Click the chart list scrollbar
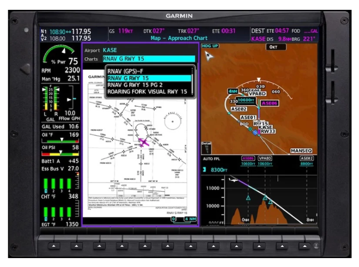The image size is (359, 267). coord(193,81)
